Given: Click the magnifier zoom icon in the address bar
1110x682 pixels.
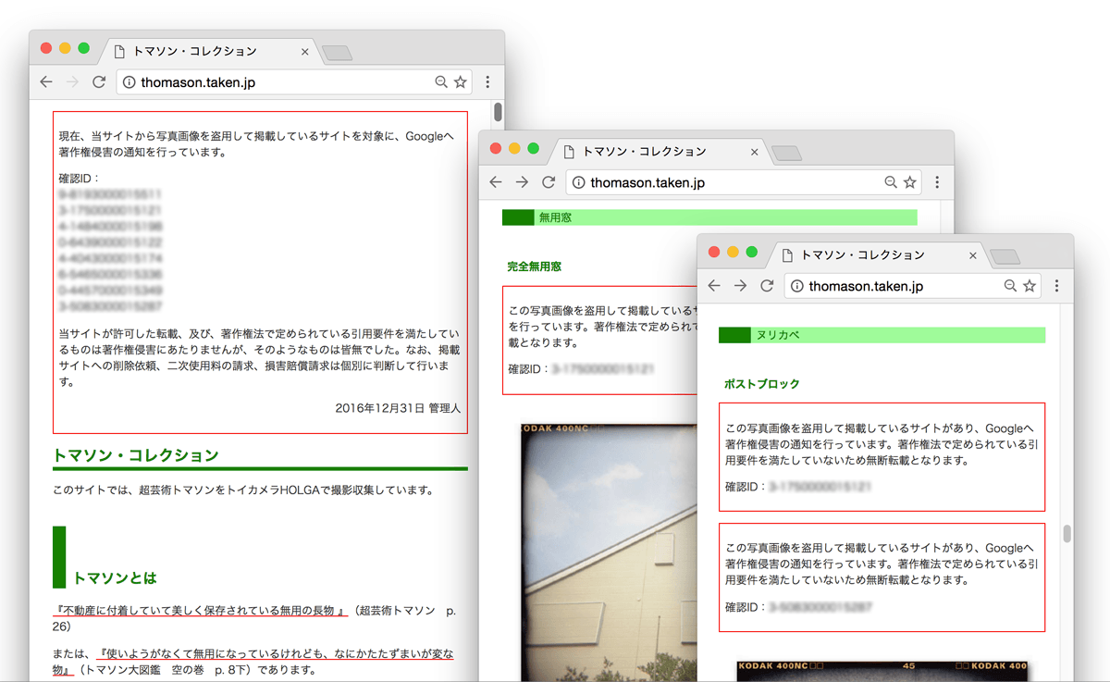Looking at the screenshot, I should pyautogui.click(x=1011, y=286).
